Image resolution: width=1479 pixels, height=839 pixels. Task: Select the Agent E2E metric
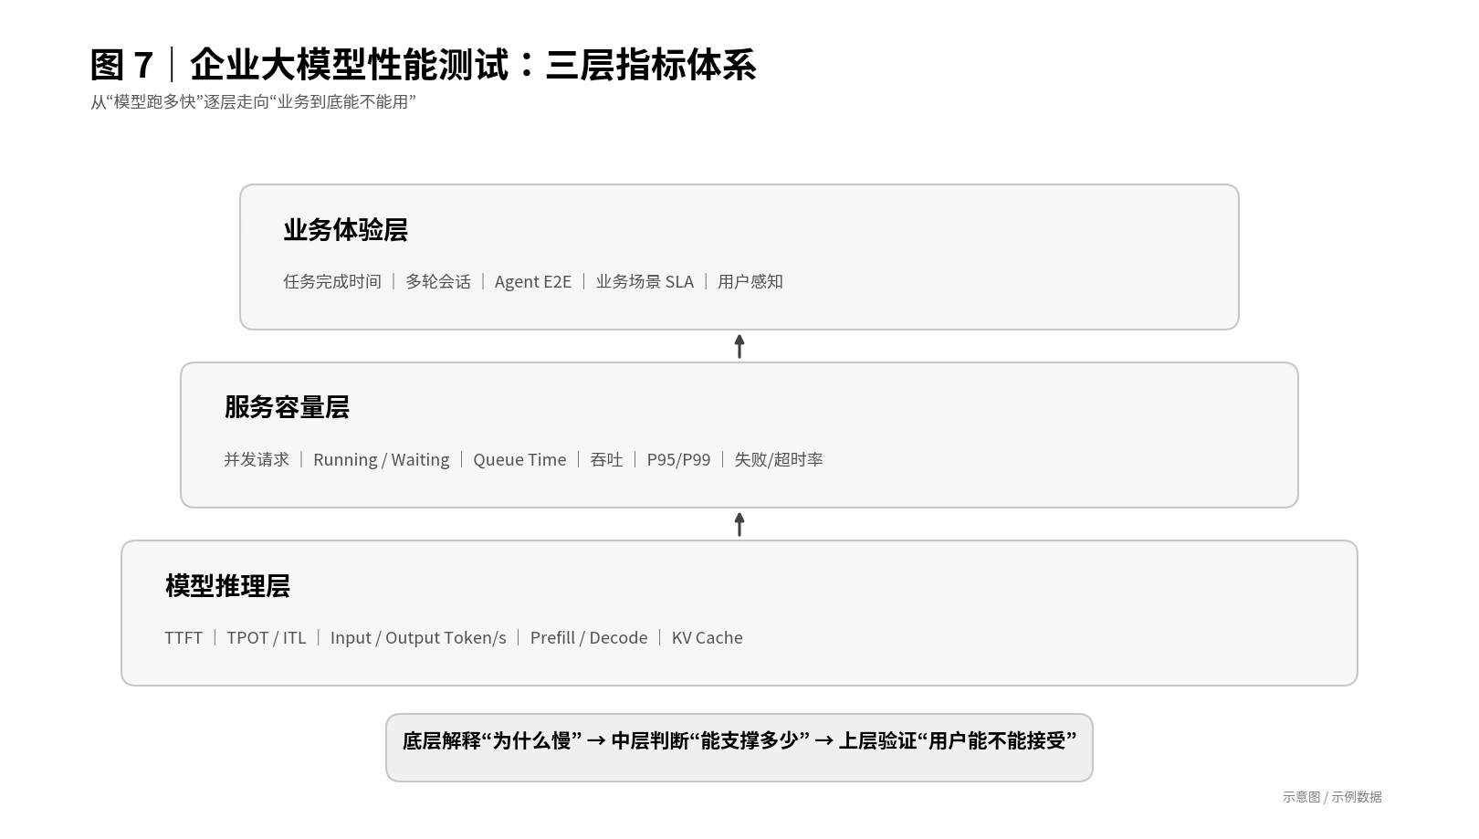pos(533,281)
